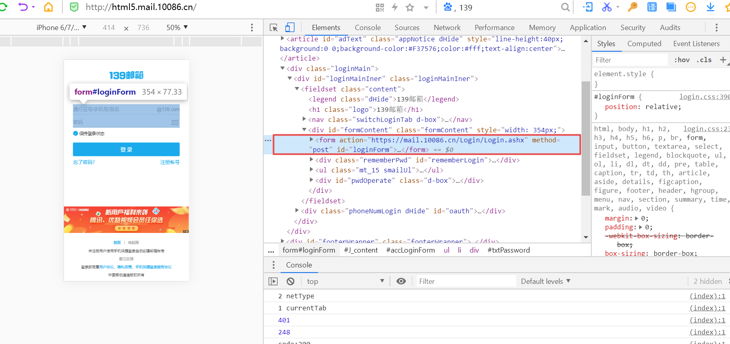Click the console Filter input field
730x344 pixels.
tap(466, 281)
